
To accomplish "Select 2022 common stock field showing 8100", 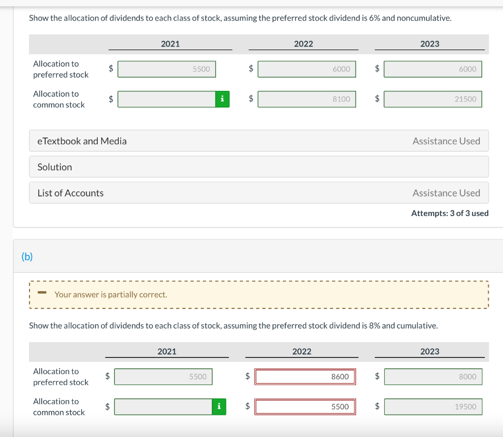I will pos(307,99).
